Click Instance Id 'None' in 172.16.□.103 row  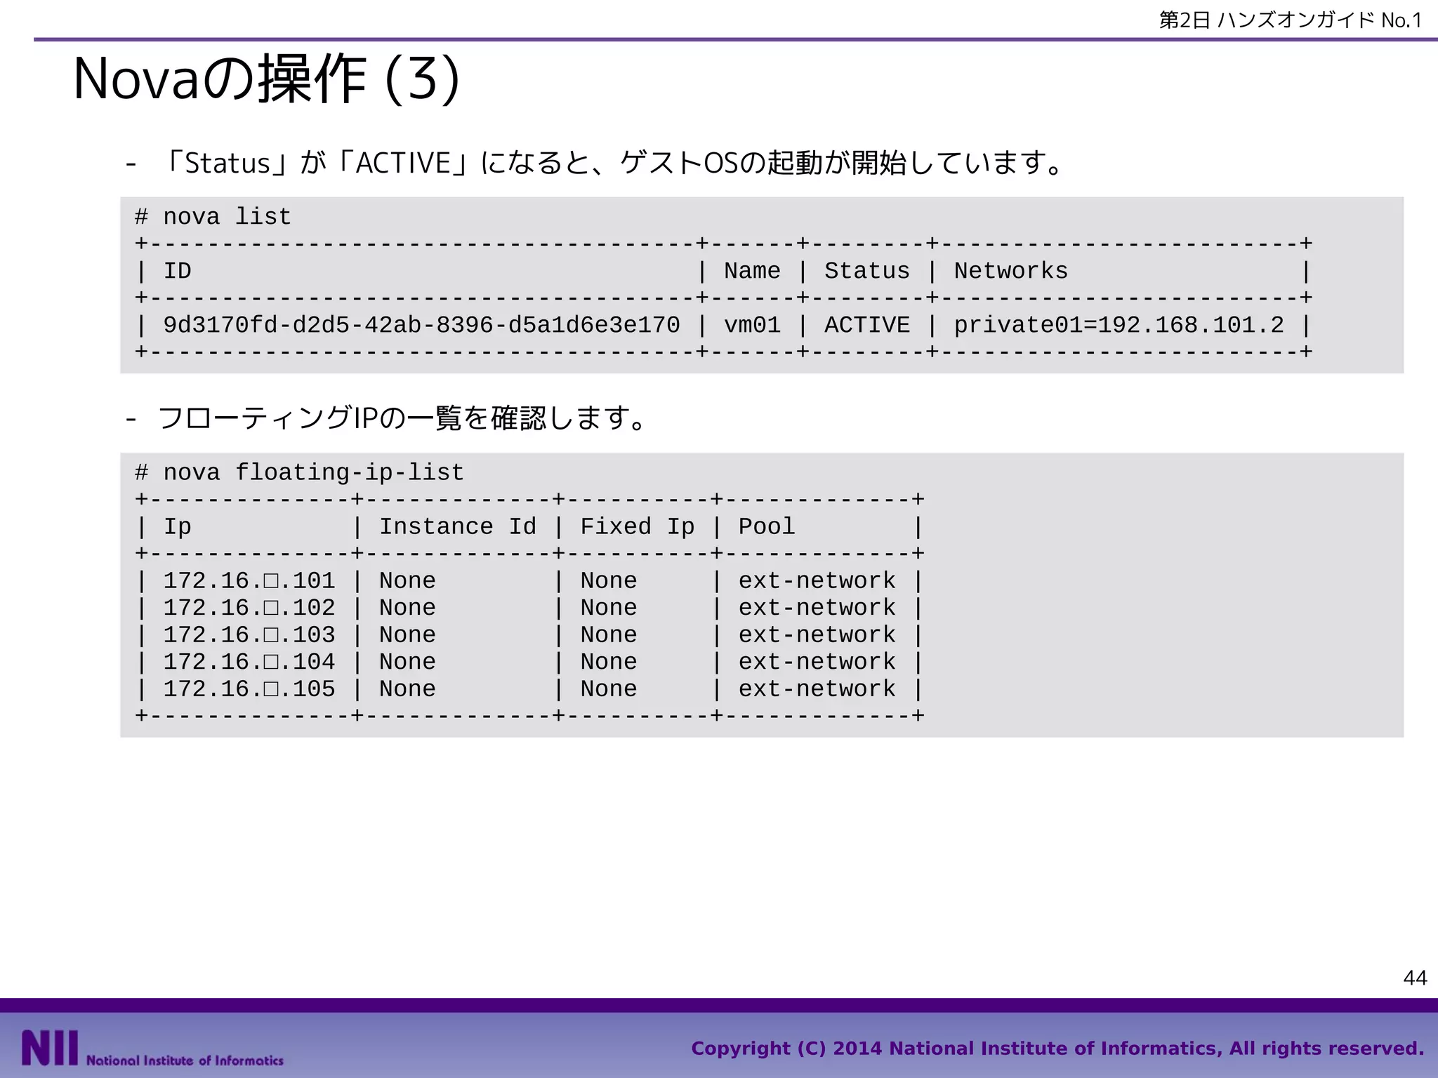pos(407,635)
